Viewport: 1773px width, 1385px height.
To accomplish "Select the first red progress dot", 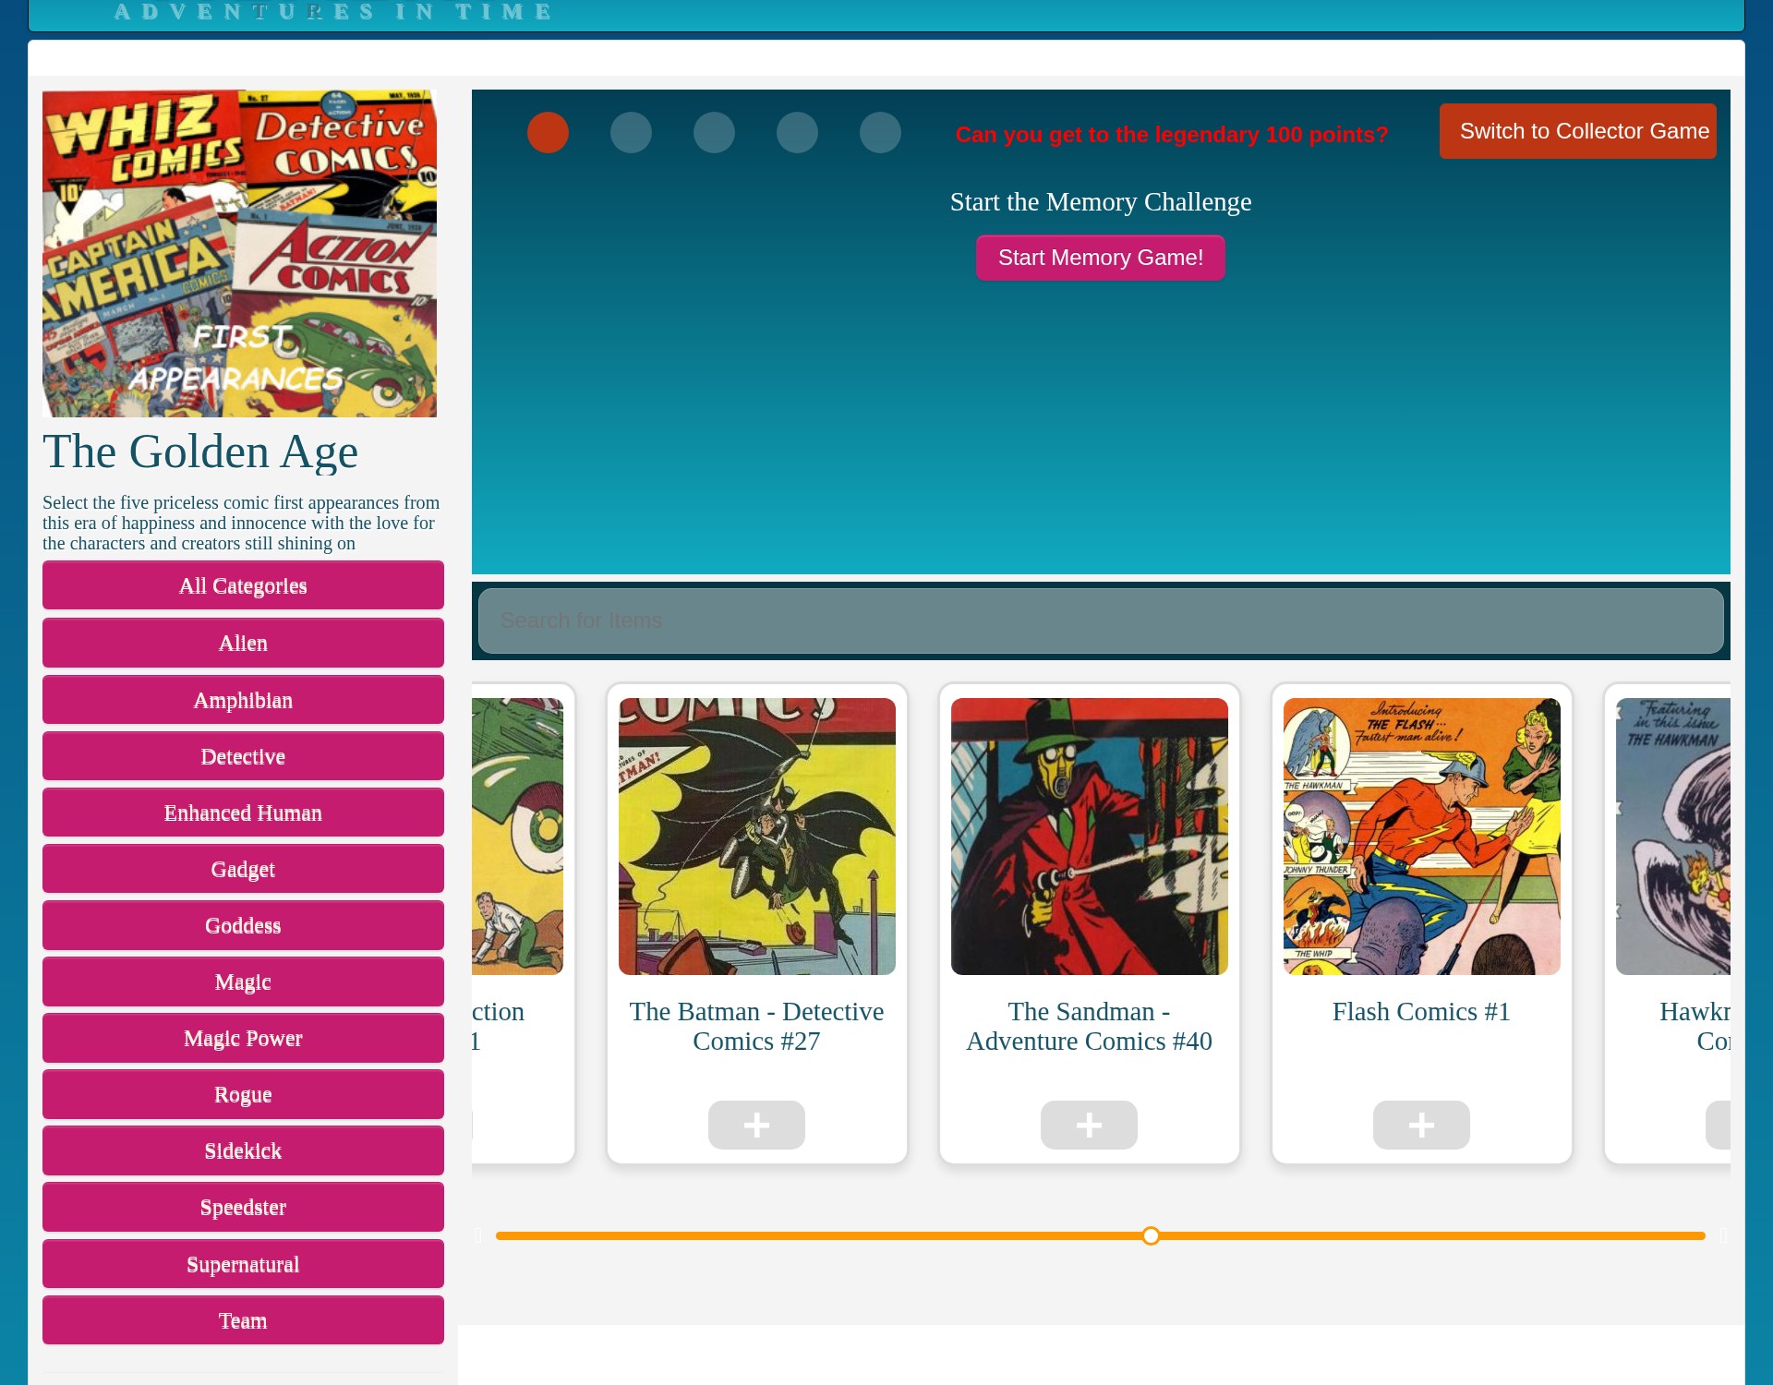I will (548, 132).
